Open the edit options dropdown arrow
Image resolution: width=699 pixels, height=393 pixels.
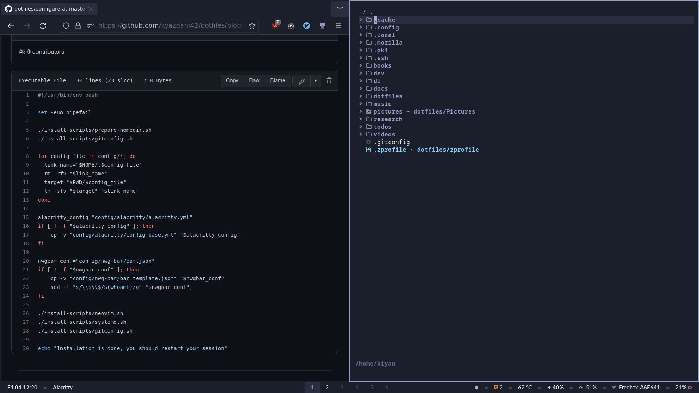(315, 81)
